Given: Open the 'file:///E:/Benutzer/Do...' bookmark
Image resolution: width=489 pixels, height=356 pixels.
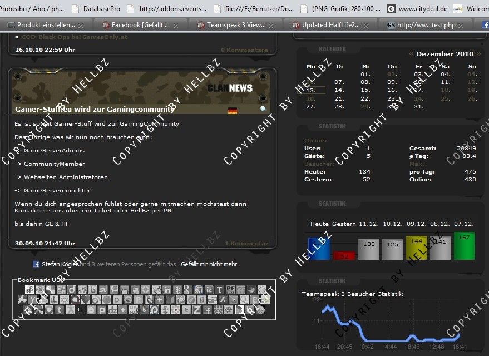Looking at the screenshot, I should click(x=254, y=9).
